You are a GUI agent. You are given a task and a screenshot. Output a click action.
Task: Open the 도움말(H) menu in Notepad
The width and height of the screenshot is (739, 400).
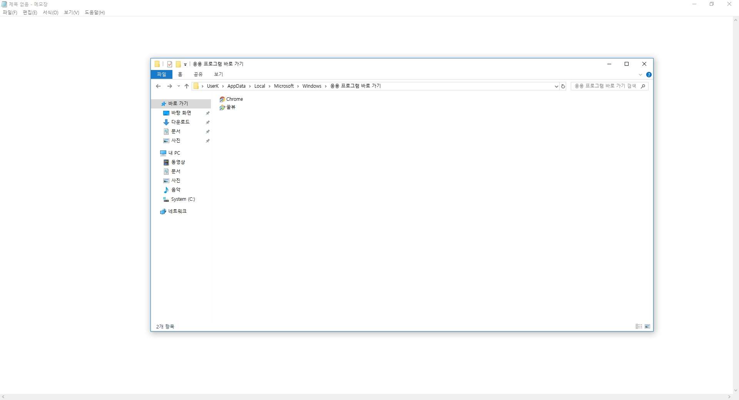pyautogui.click(x=95, y=12)
